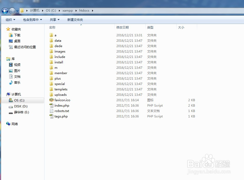Select the dede folder icon
Viewport: 244px width, 180px height.
pyautogui.click(x=51, y=46)
